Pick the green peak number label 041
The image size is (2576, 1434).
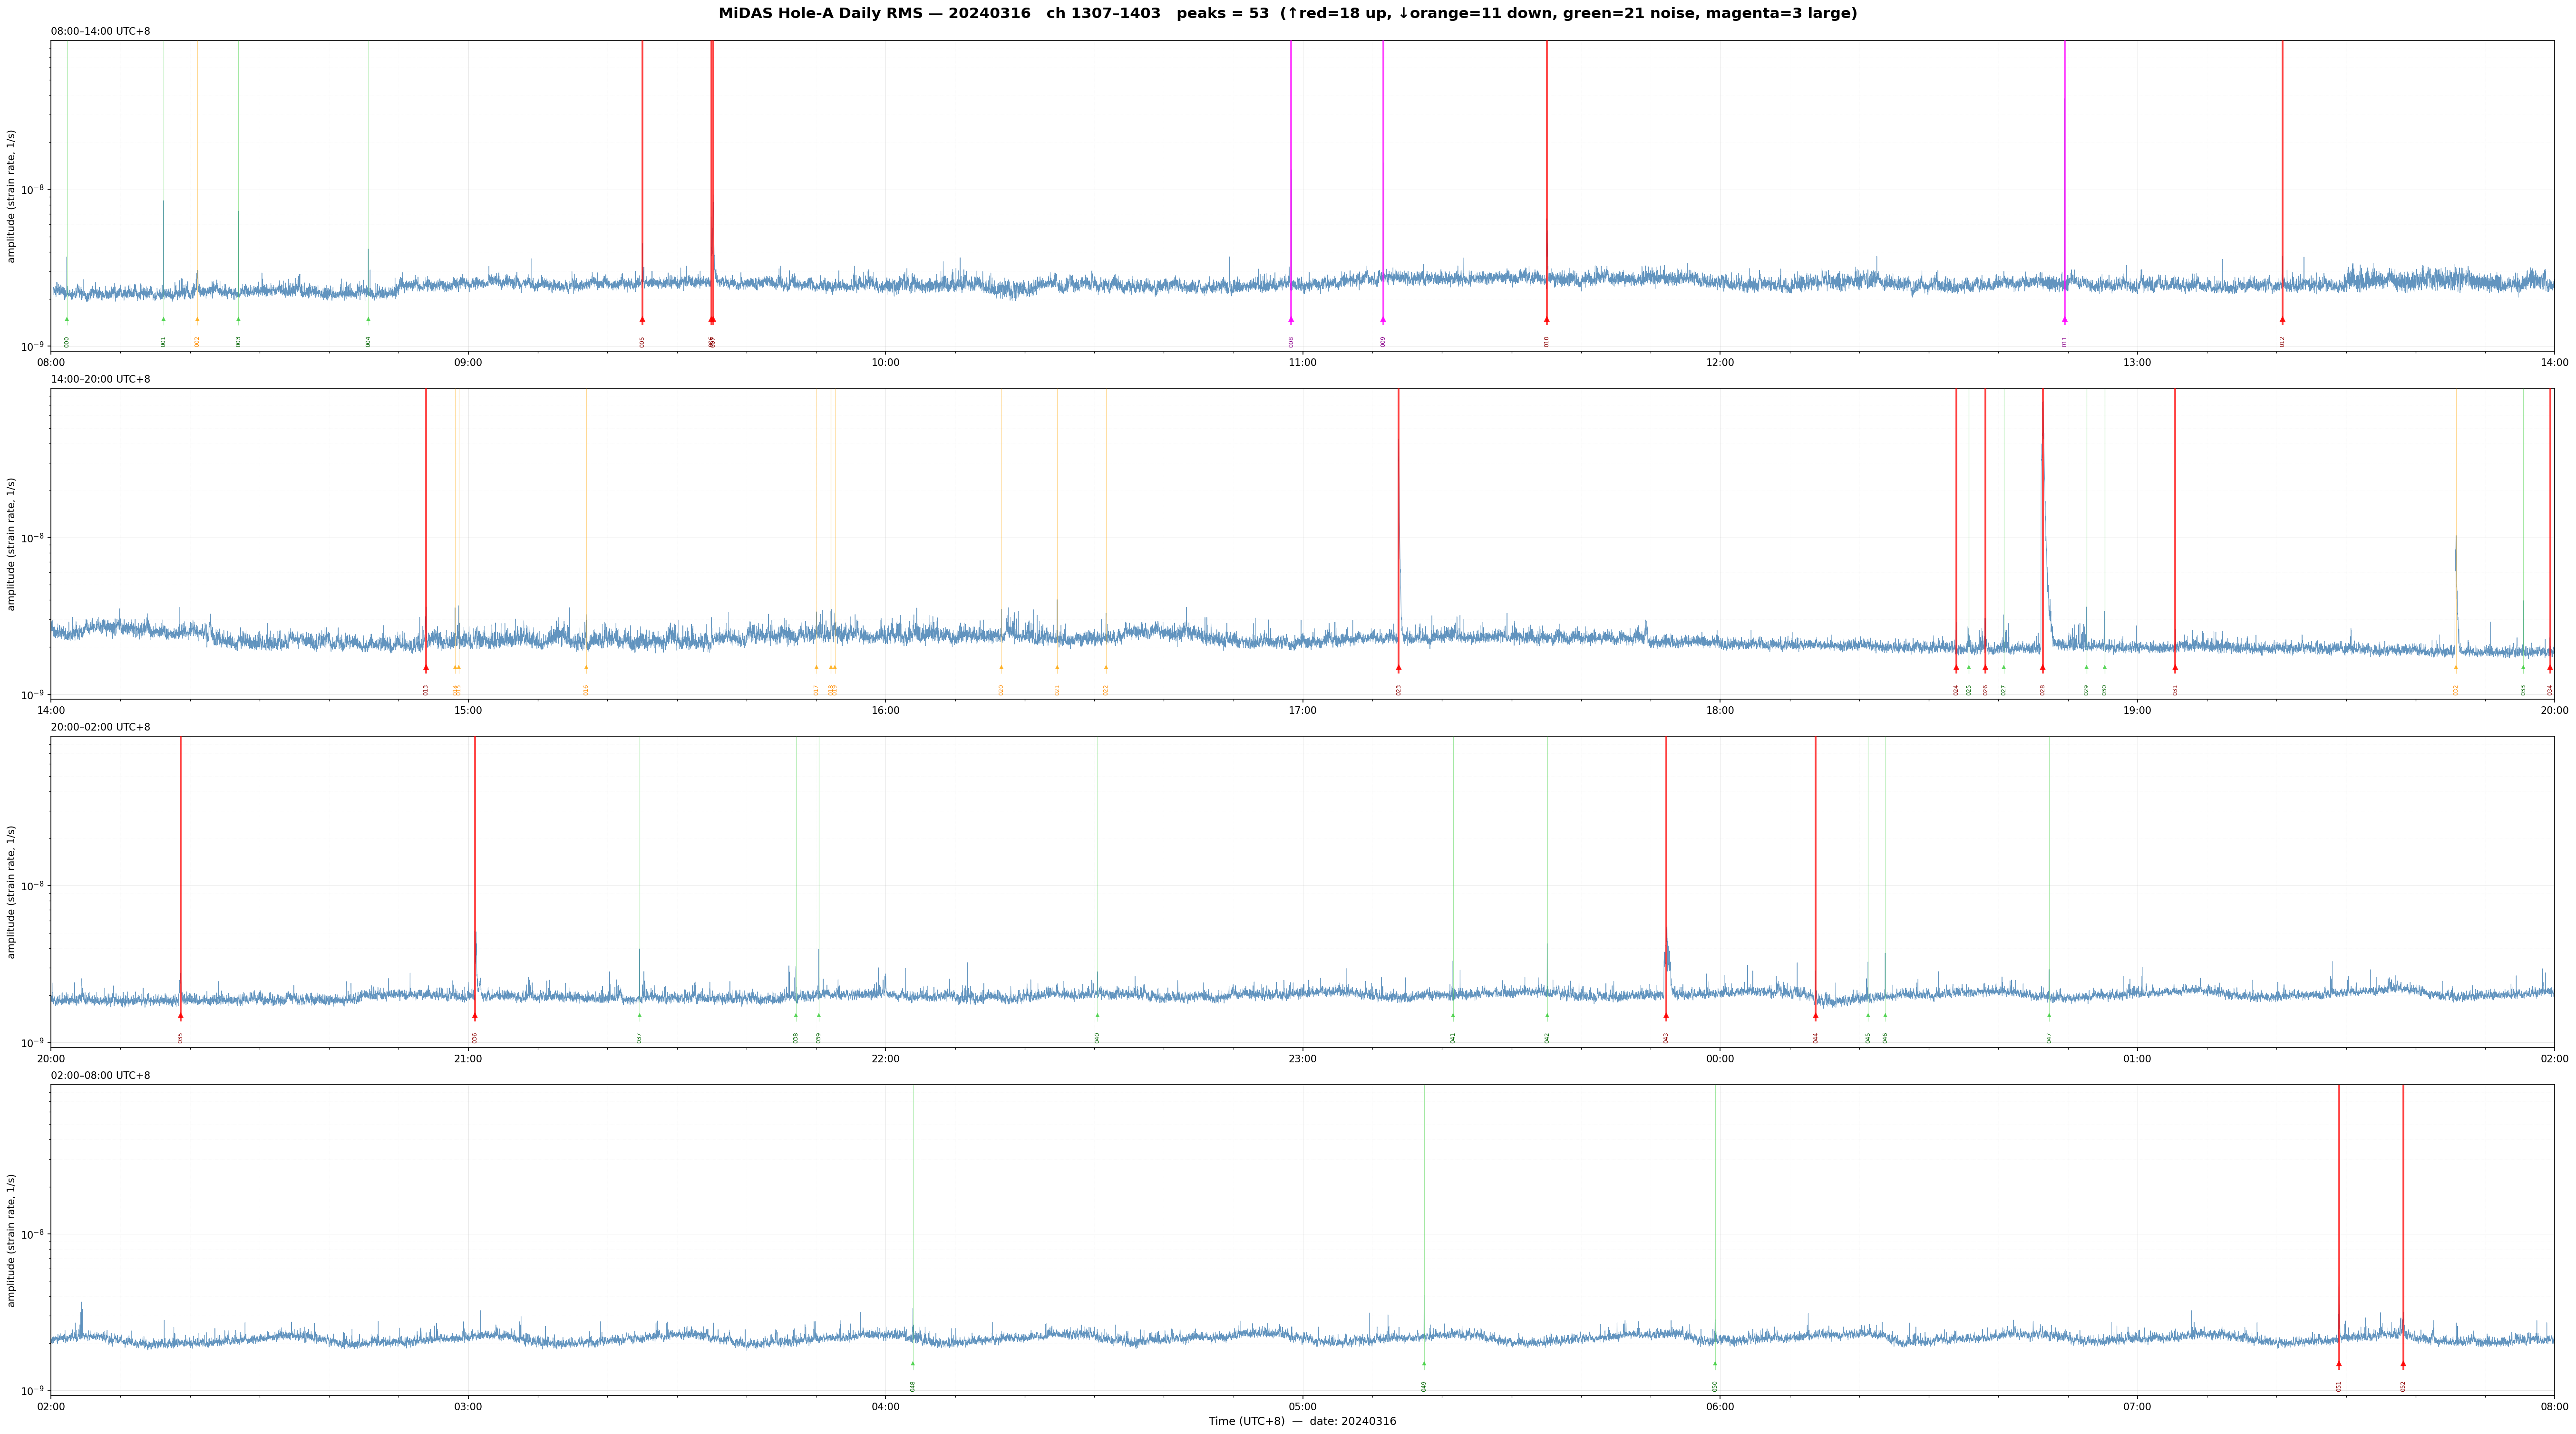tap(1453, 1038)
